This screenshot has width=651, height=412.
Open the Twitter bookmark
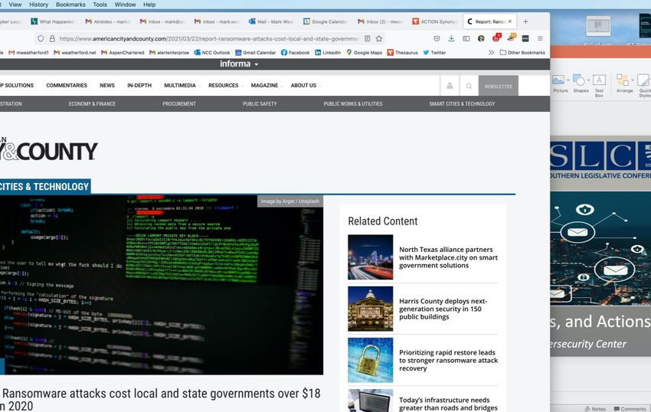click(x=434, y=52)
